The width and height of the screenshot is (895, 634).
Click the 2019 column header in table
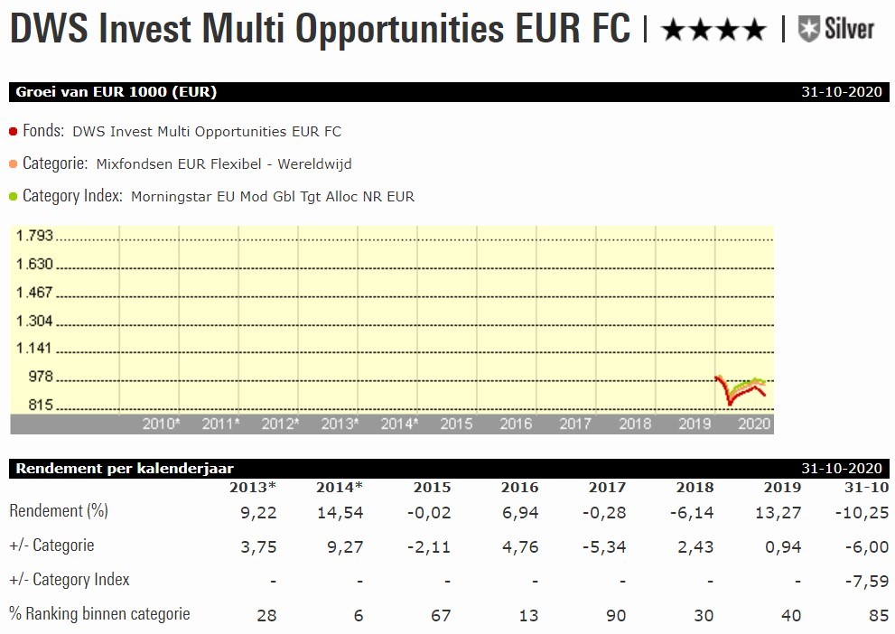point(781,488)
